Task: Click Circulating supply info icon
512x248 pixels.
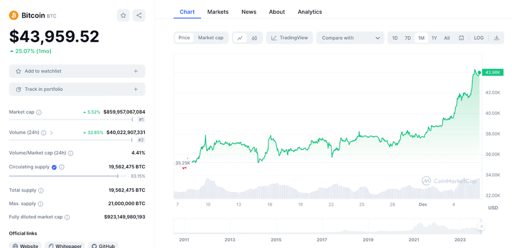Action: 61,167
